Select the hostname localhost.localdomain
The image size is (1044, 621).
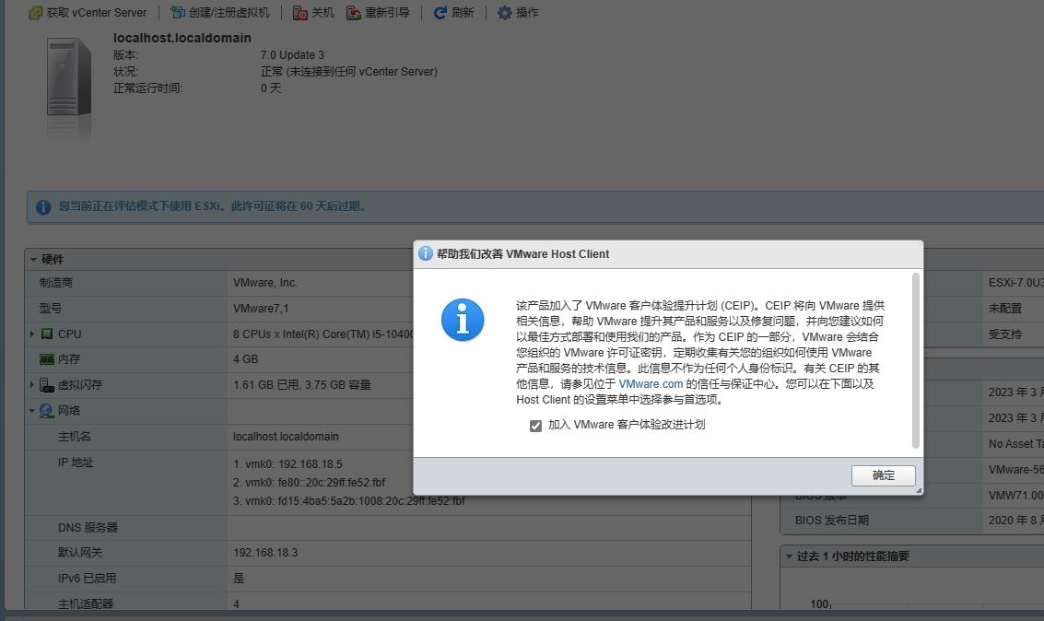[181, 38]
